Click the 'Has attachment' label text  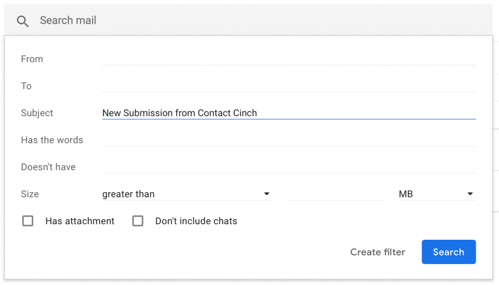[80, 221]
